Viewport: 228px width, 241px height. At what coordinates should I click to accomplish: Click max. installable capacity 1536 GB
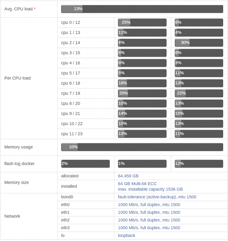150,189
